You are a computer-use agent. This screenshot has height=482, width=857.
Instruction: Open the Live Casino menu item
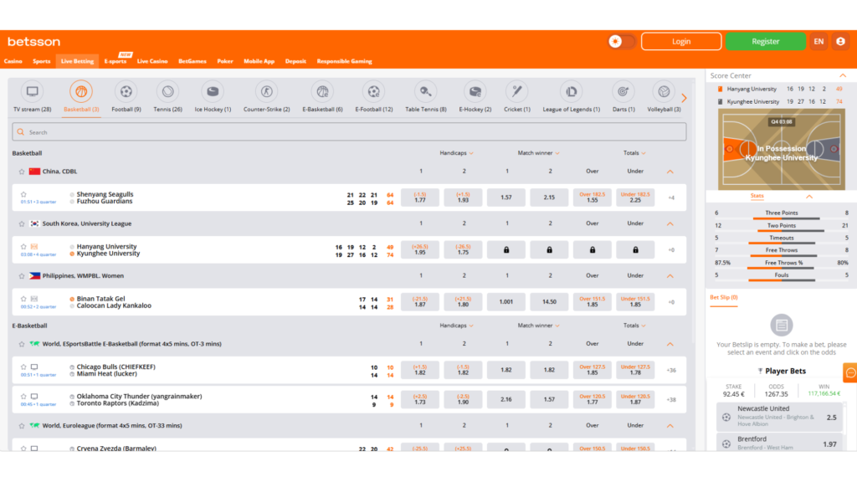click(152, 61)
